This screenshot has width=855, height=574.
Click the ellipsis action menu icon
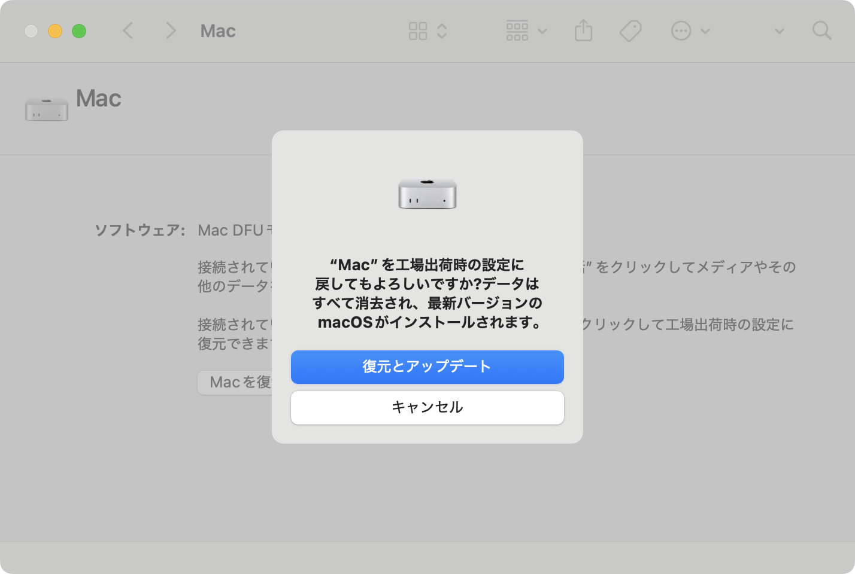coord(681,31)
